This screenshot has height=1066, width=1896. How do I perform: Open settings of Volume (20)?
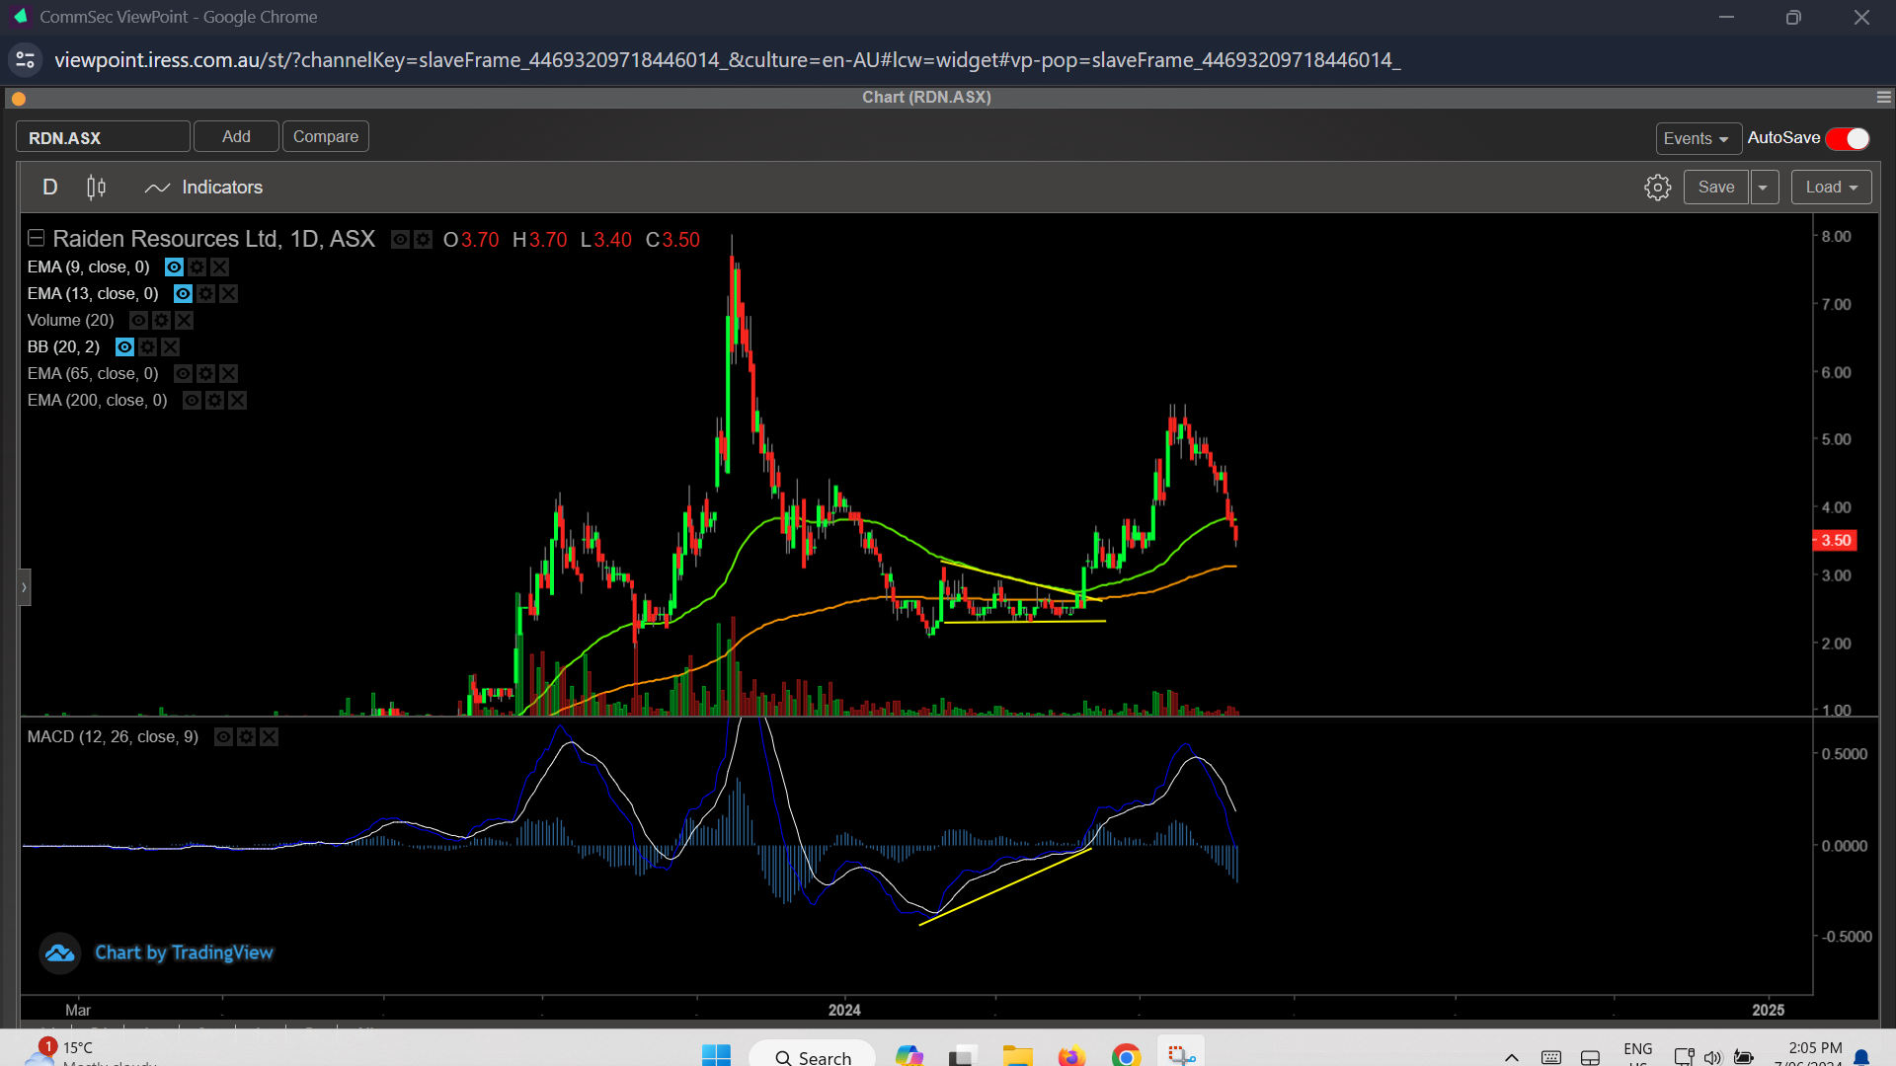pyautogui.click(x=161, y=320)
